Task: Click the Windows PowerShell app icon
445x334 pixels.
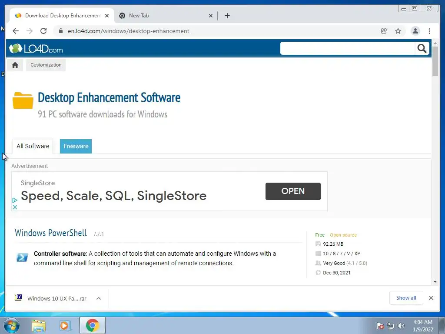Action: coord(22,257)
